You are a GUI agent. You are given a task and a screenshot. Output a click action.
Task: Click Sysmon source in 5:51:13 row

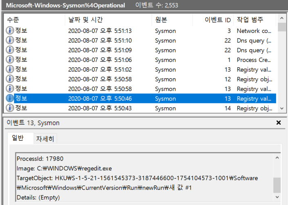pos(165,31)
